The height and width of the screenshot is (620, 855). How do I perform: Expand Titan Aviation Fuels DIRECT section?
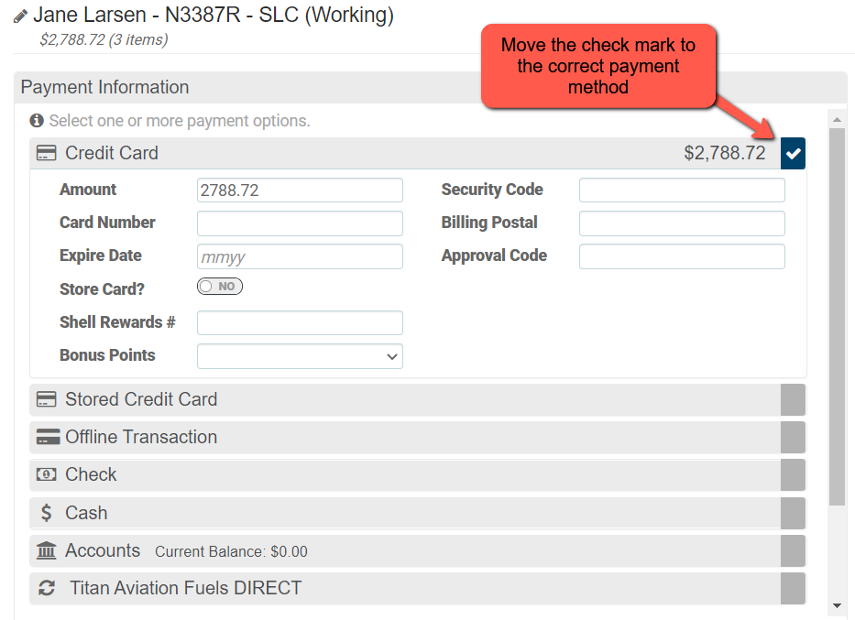coord(405,588)
